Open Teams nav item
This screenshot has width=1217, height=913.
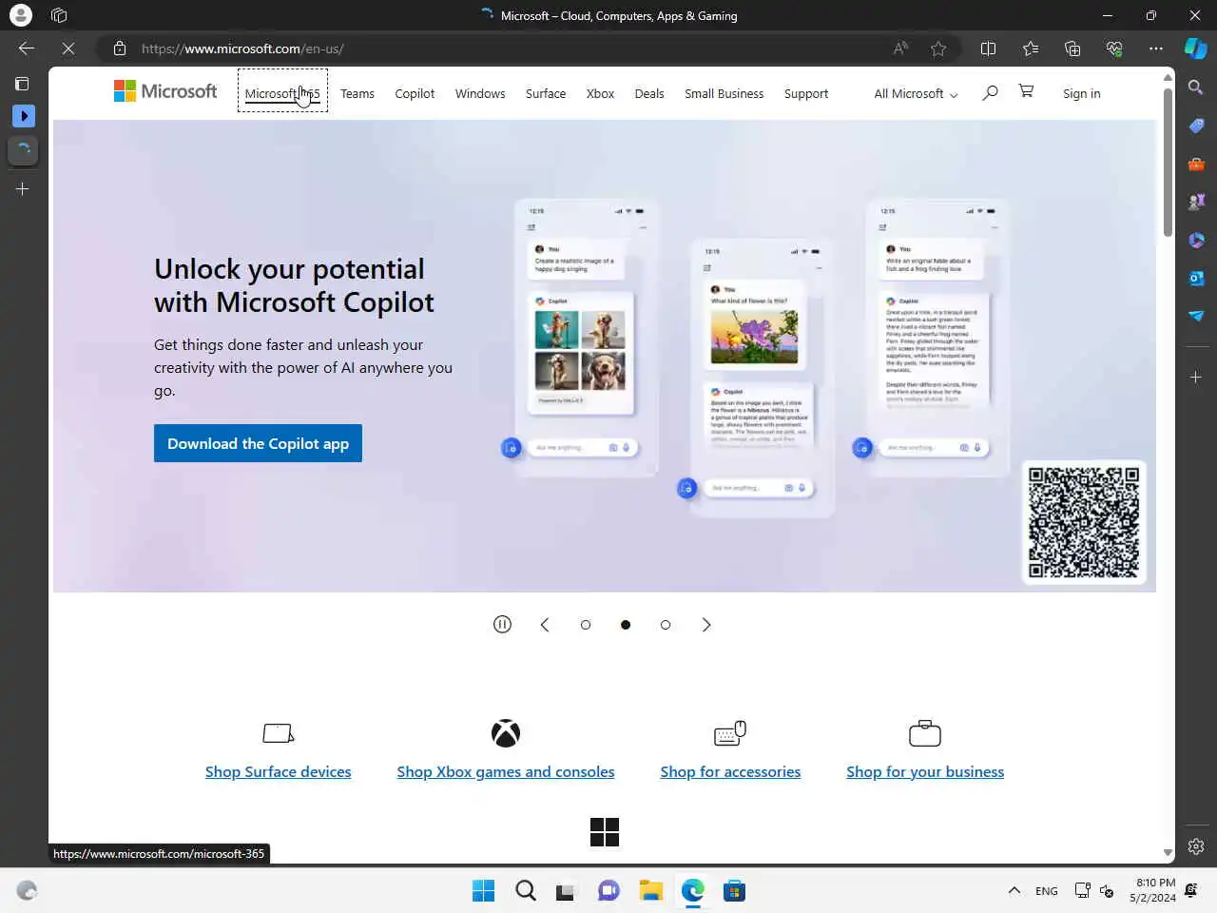click(x=357, y=93)
